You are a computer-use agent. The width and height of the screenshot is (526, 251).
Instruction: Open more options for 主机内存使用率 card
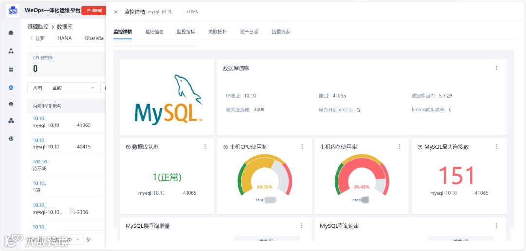[x=399, y=147]
